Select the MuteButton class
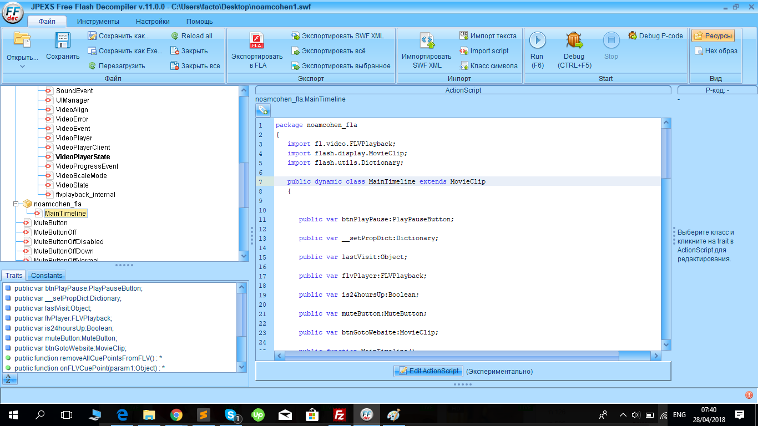This screenshot has width=758, height=426. click(x=50, y=223)
